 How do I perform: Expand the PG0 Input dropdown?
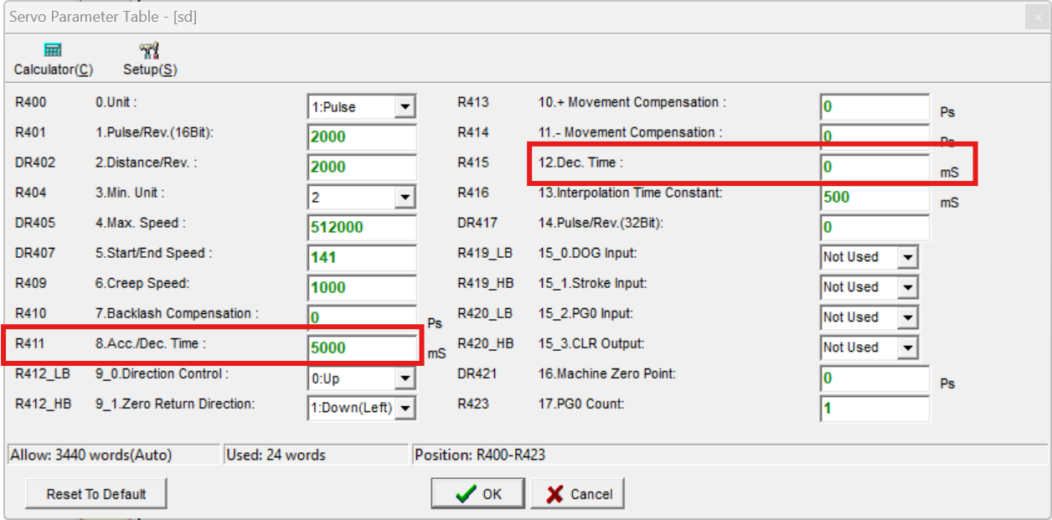(x=908, y=318)
